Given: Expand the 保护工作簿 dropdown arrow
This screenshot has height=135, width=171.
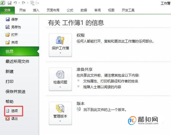Looking at the screenshot, I should pos(60,53).
